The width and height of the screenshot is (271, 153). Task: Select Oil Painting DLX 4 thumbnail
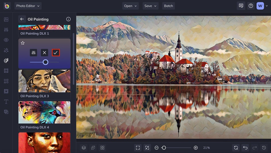(x=44, y=112)
